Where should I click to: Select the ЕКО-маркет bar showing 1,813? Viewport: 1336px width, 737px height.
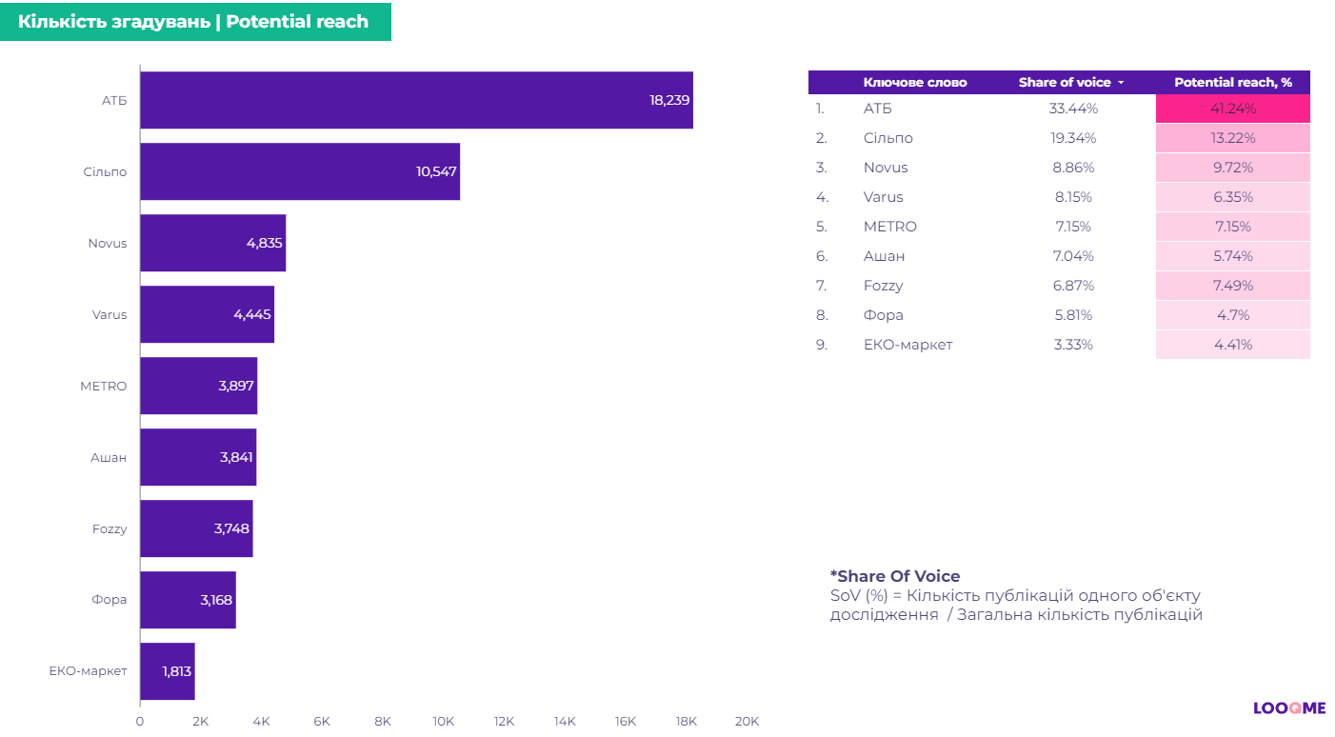coord(167,671)
